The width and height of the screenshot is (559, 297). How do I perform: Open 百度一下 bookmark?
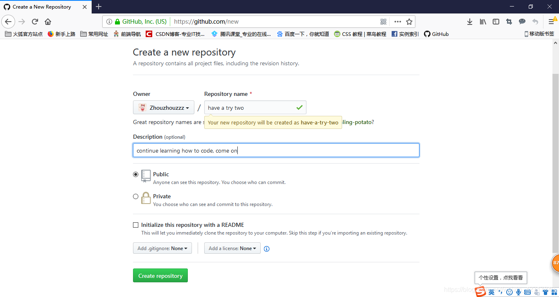tap(303, 34)
